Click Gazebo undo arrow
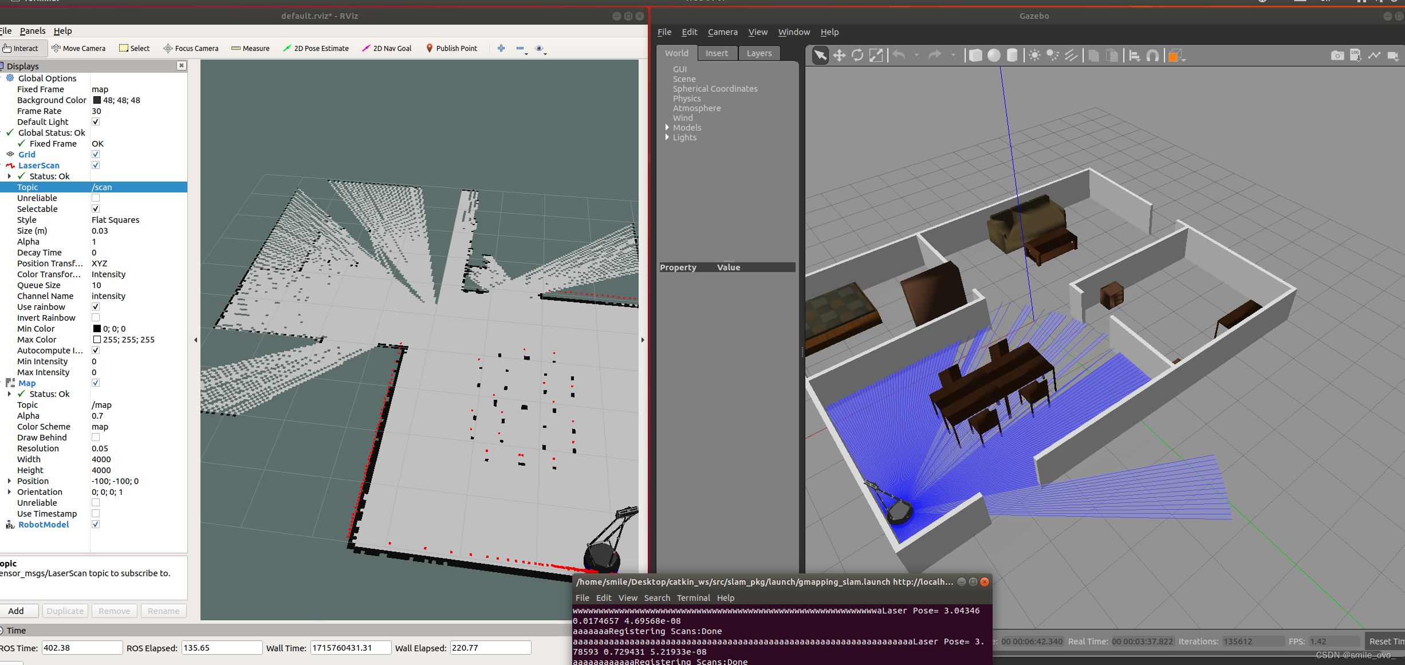 click(899, 55)
